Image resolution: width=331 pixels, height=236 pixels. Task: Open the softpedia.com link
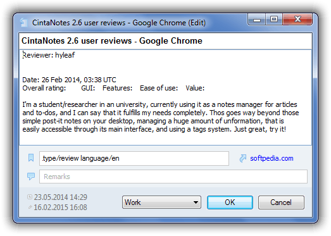pos(272,158)
